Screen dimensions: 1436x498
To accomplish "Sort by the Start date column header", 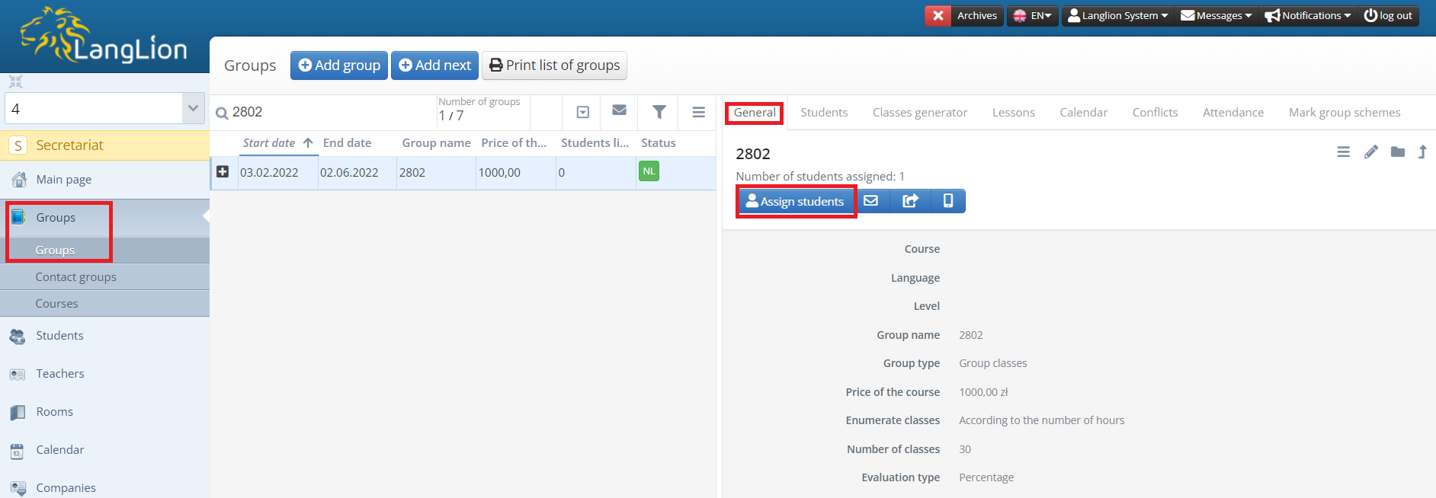I will (x=269, y=143).
